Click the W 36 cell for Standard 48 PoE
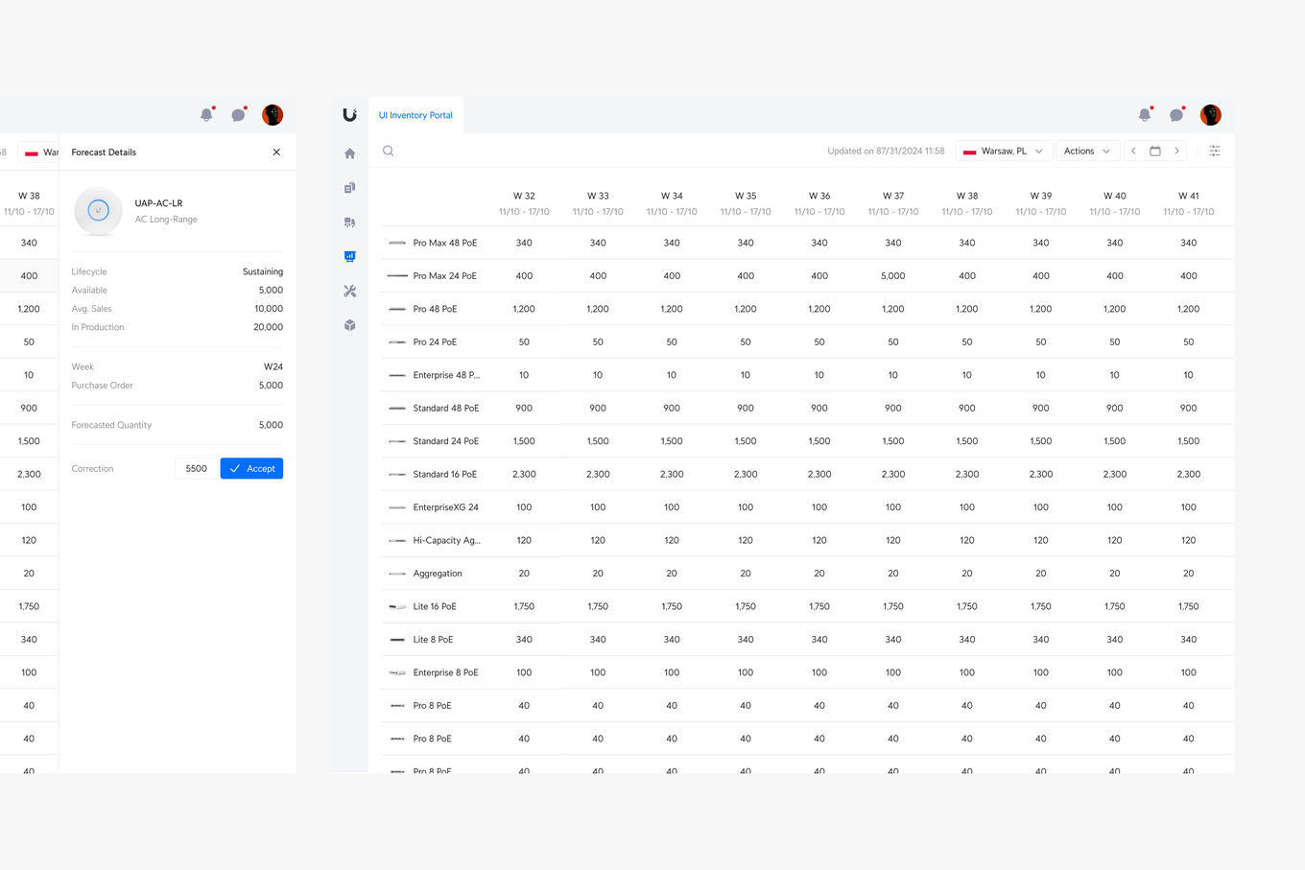This screenshot has height=870, width=1305. tap(819, 409)
